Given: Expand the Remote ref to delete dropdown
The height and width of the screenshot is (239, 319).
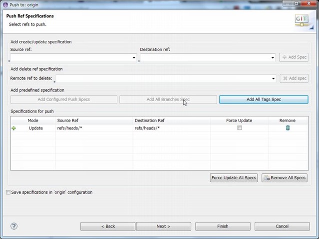Looking at the screenshot, I should (273, 79).
